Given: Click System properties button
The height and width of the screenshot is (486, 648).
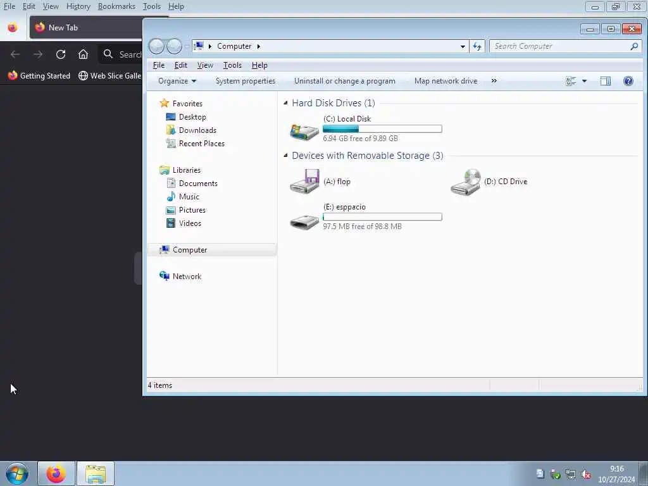Looking at the screenshot, I should [246, 81].
